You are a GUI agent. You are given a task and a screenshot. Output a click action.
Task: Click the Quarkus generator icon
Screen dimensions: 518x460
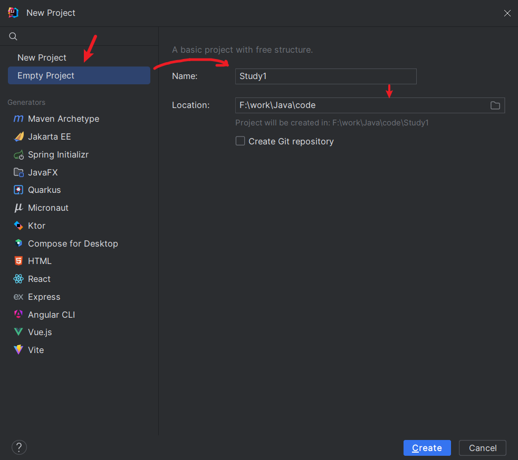(18, 190)
